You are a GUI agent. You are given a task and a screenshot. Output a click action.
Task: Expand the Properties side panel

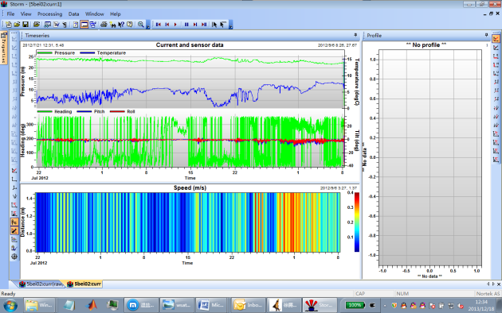(x=4, y=48)
